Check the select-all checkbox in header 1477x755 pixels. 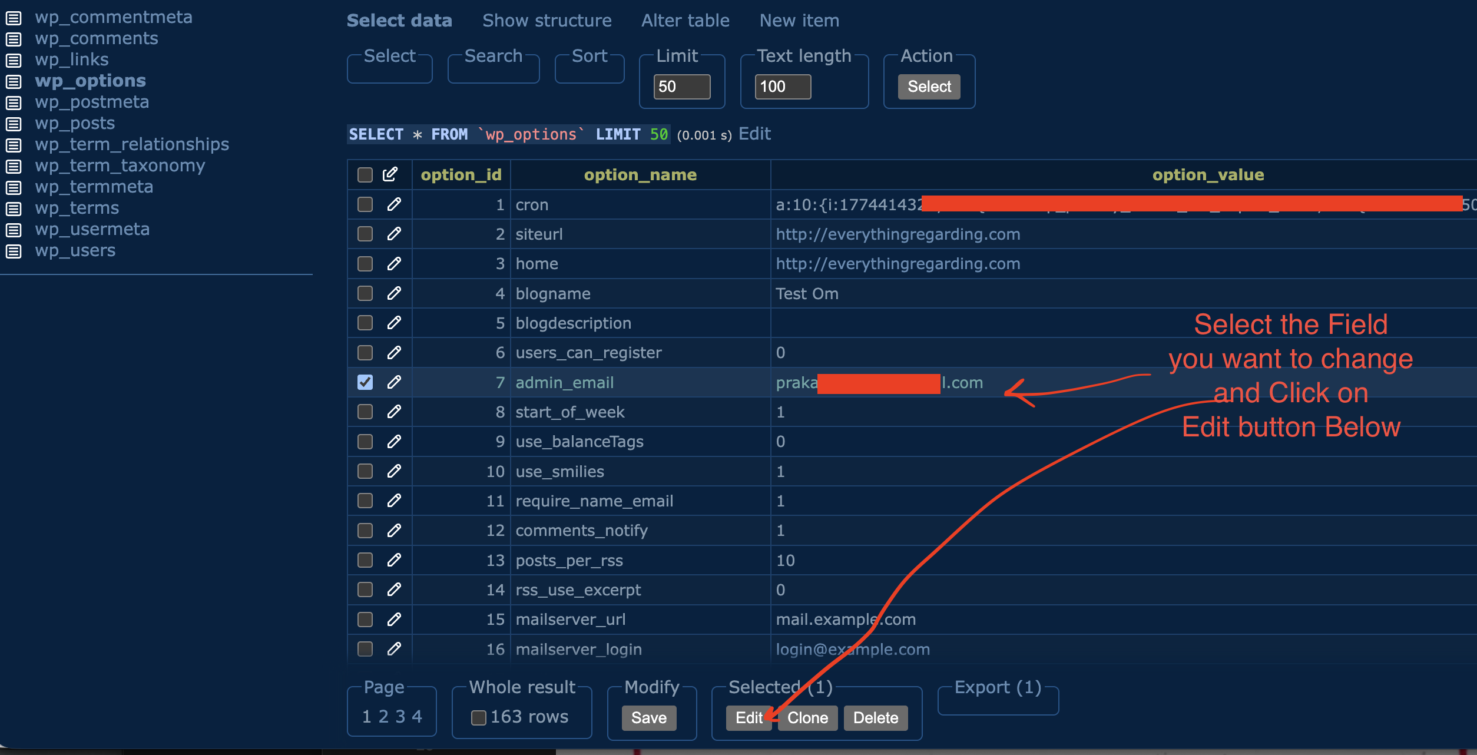(x=365, y=174)
